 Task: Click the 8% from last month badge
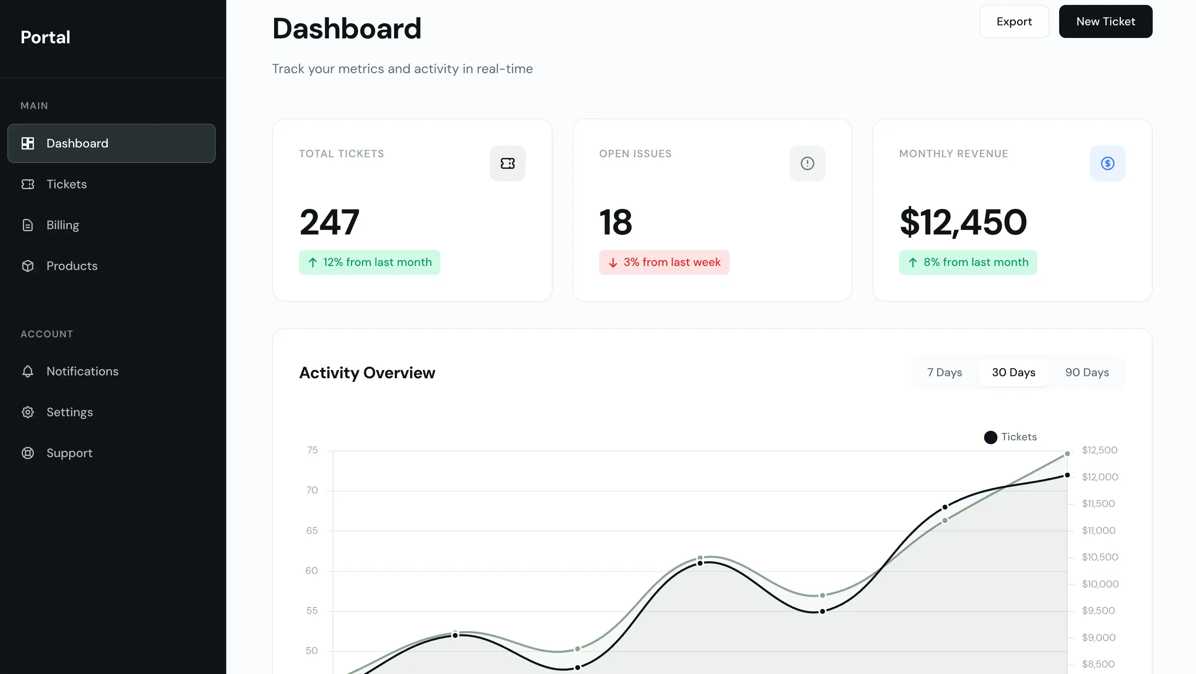tap(968, 262)
